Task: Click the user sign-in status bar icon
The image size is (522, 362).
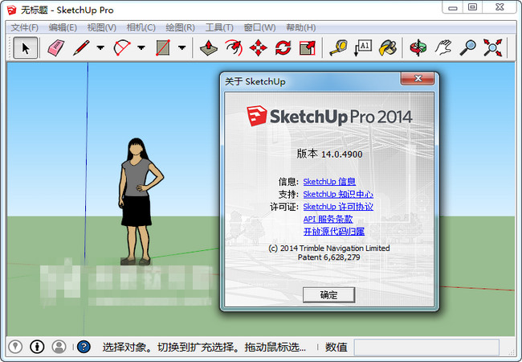Action: pos(59,347)
